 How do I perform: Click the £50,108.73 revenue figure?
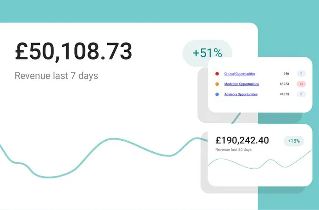click(73, 51)
